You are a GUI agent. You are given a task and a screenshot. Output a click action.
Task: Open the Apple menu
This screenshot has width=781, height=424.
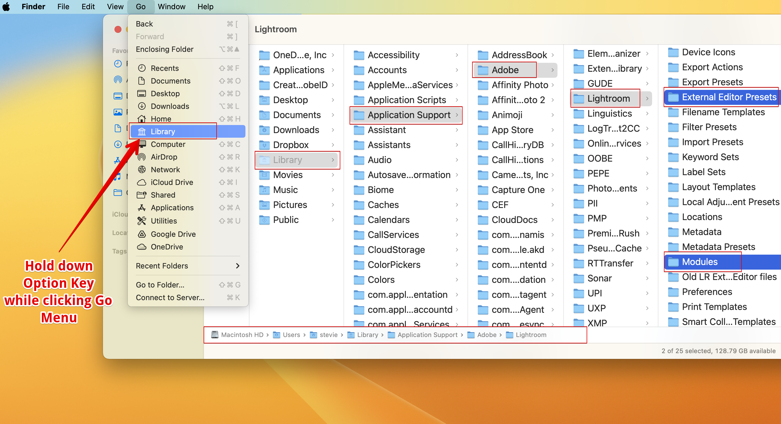[x=6, y=6]
